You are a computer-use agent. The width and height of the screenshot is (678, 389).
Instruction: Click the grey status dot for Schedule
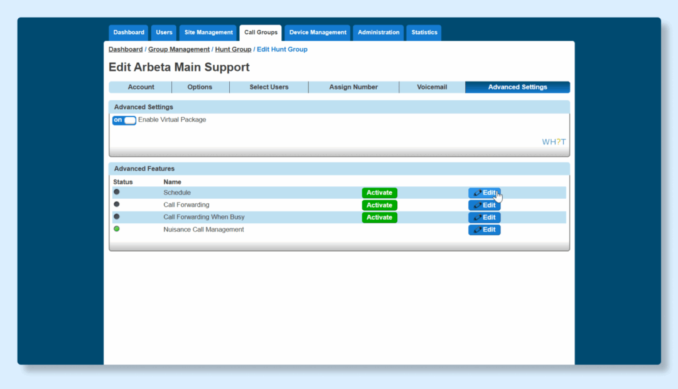click(x=117, y=192)
